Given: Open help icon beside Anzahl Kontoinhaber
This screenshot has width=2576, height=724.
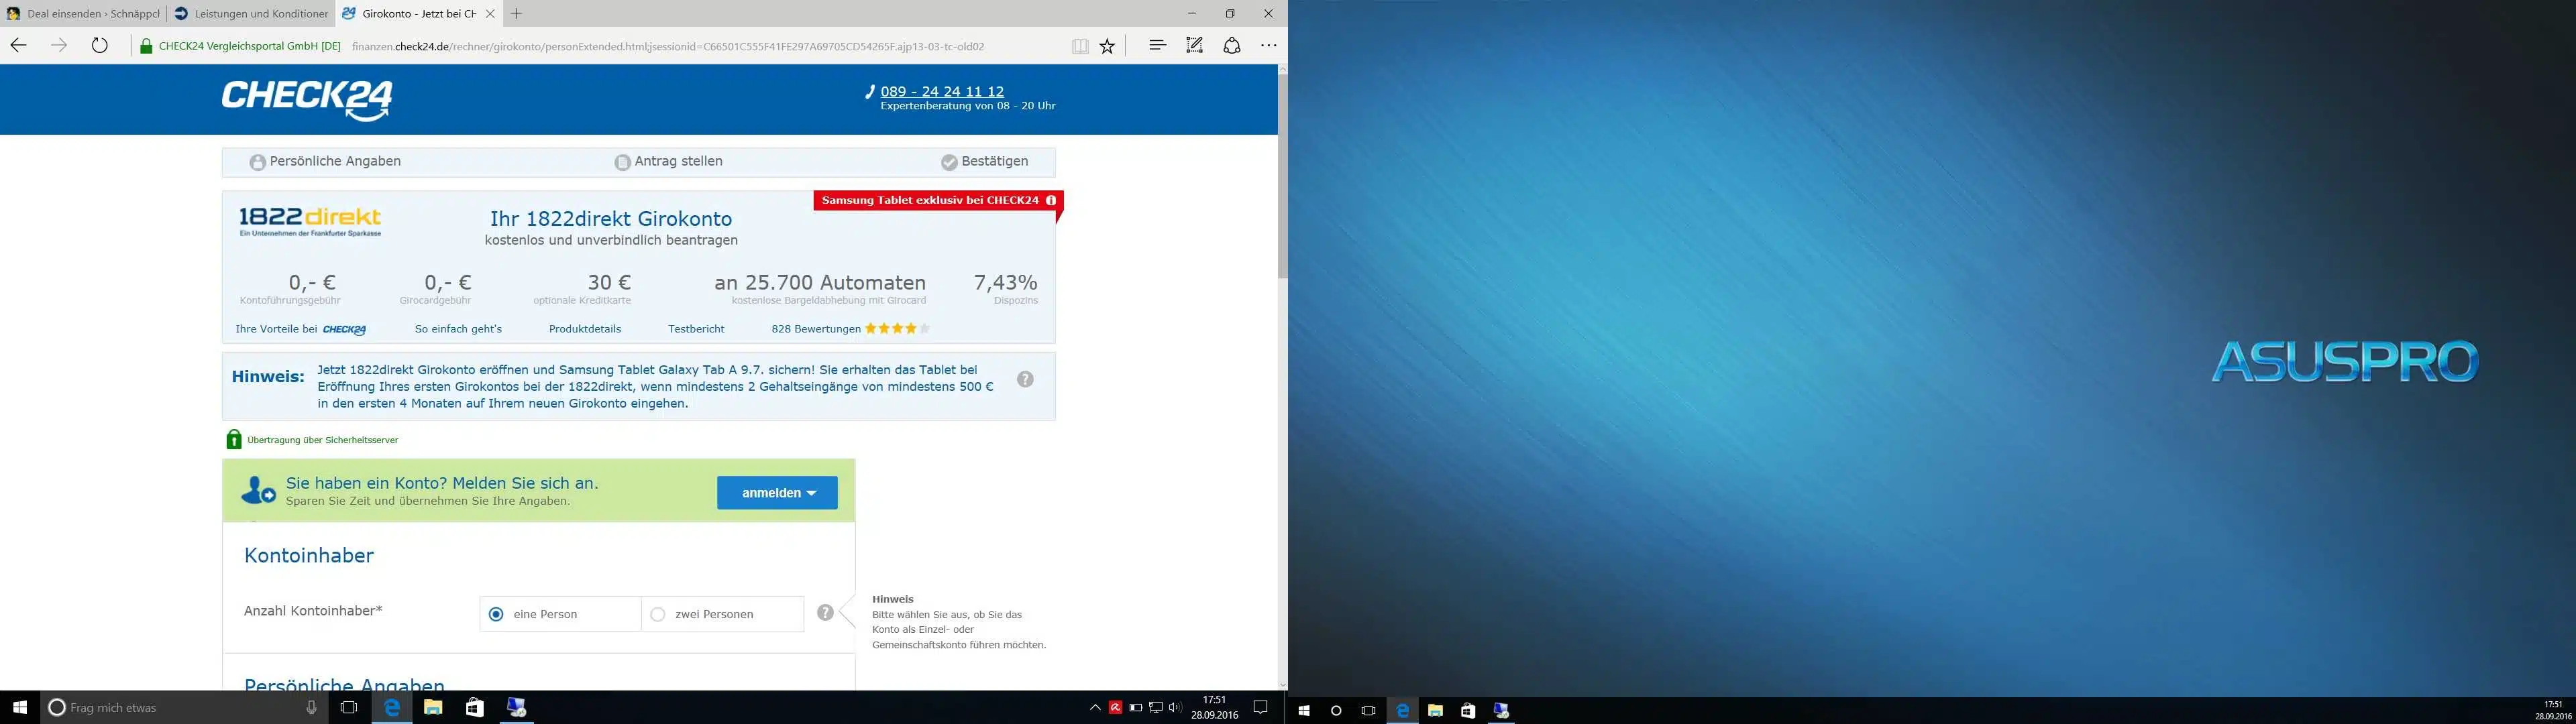Looking at the screenshot, I should tap(825, 613).
